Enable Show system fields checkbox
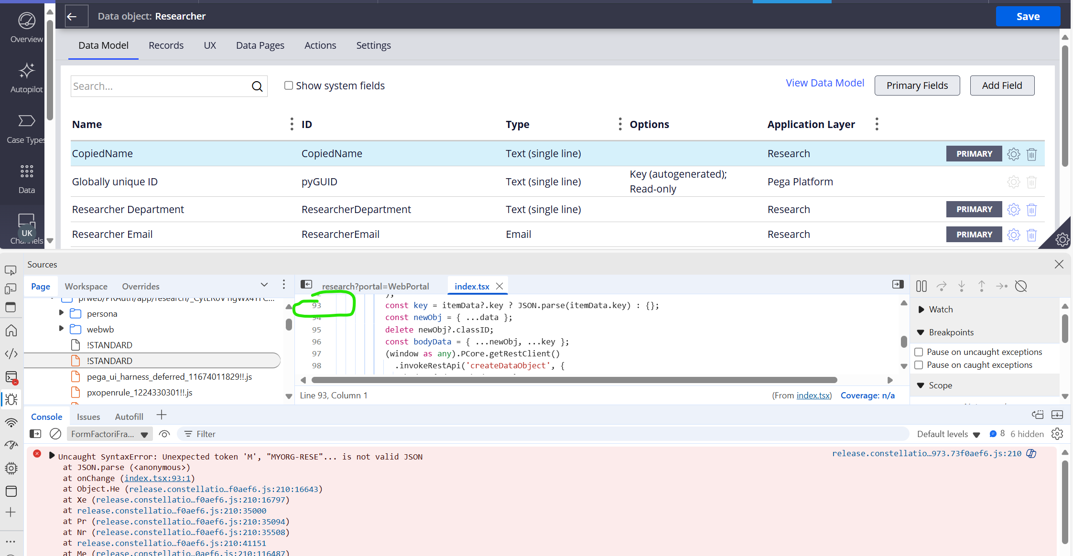The image size is (1073, 556). (288, 86)
